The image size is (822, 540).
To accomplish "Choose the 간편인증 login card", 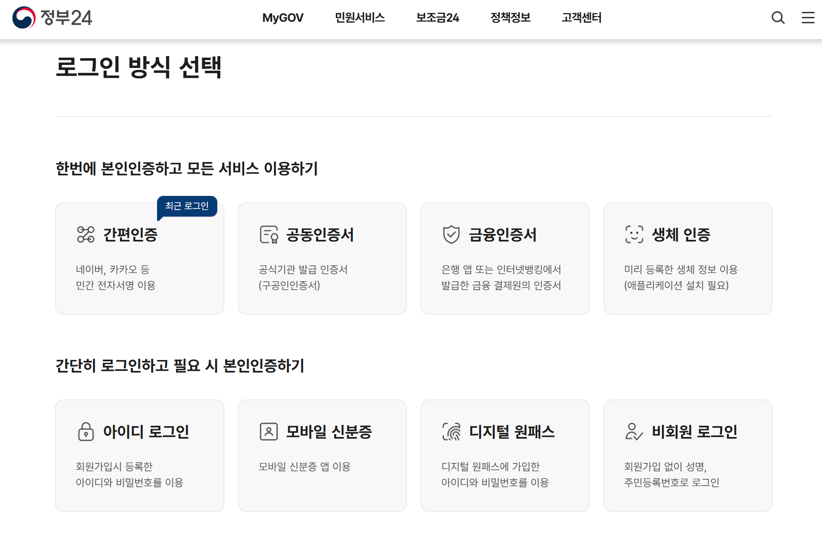I will click(139, 258).
